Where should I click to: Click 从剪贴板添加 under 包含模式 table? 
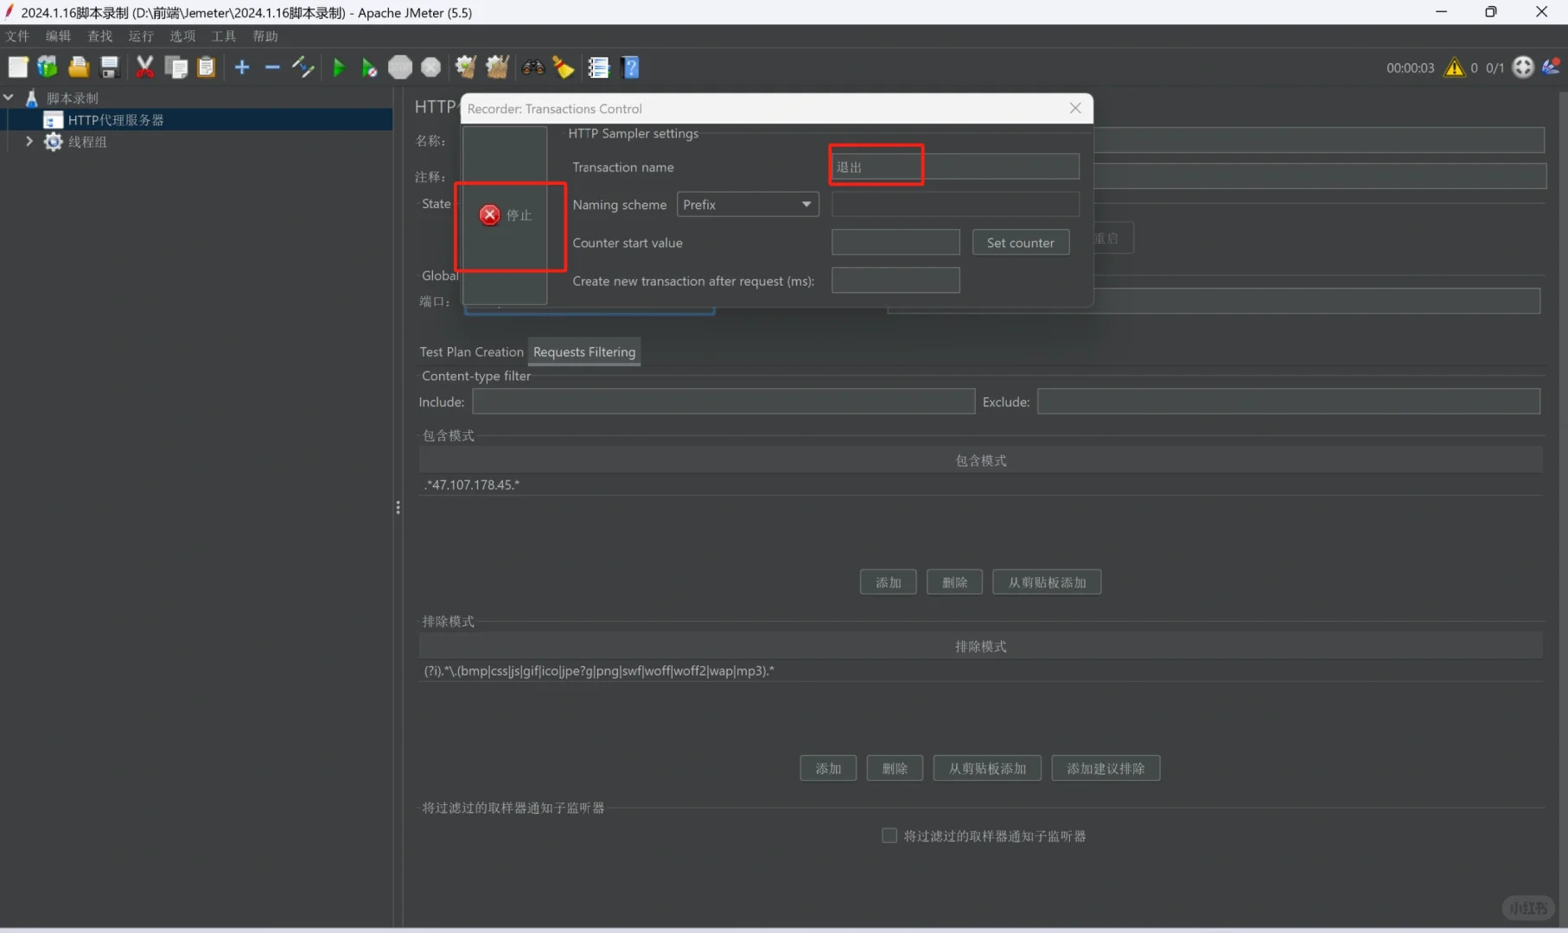pyautogui.click(x=1047, y=582)
